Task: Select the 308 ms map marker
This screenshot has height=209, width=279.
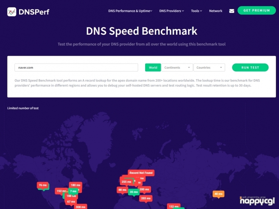Action: 80,207
